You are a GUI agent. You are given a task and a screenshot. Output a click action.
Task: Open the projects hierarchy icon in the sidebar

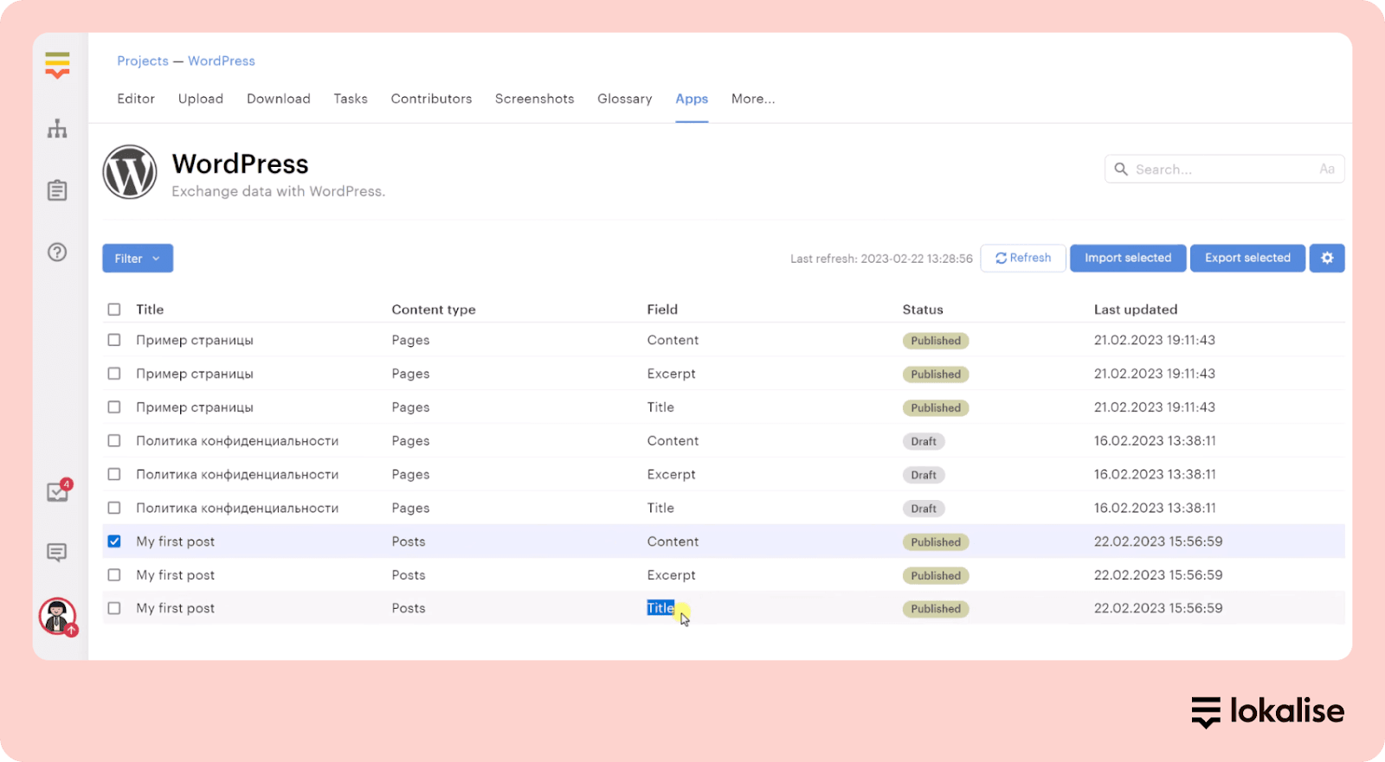pyautogui.click(x=57, y=129)
